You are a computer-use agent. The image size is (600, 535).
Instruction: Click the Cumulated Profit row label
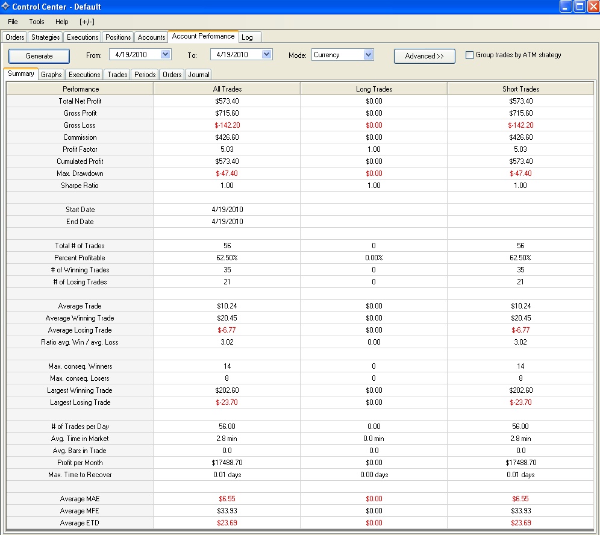click(80, 161)
